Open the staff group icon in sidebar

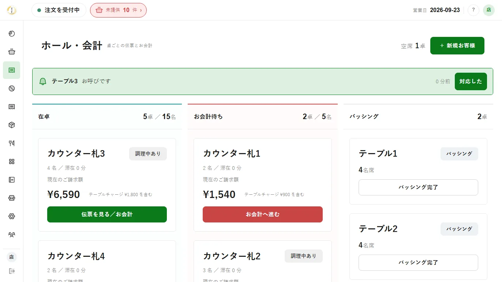(x=12, y=235)
